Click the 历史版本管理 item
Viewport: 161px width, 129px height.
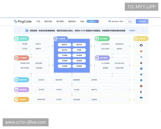click(119, 68)
